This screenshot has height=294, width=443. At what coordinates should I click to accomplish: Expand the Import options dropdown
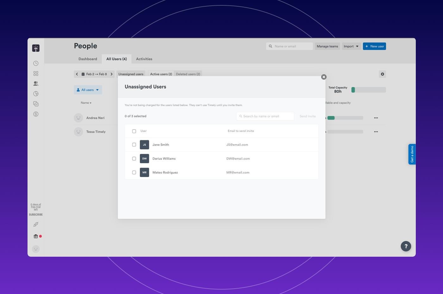coord(351,46)
